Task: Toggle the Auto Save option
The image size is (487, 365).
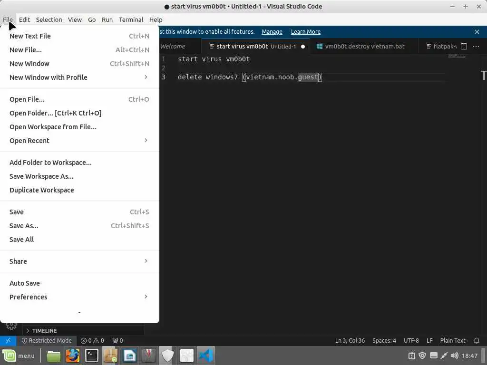Action: pos(79,283)
